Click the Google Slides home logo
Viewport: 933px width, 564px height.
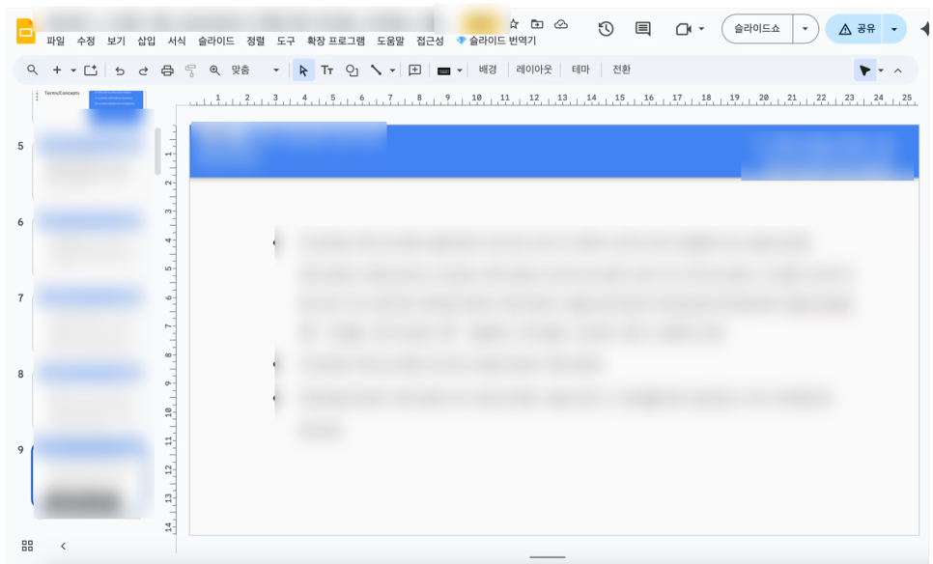tap(25, 32)
